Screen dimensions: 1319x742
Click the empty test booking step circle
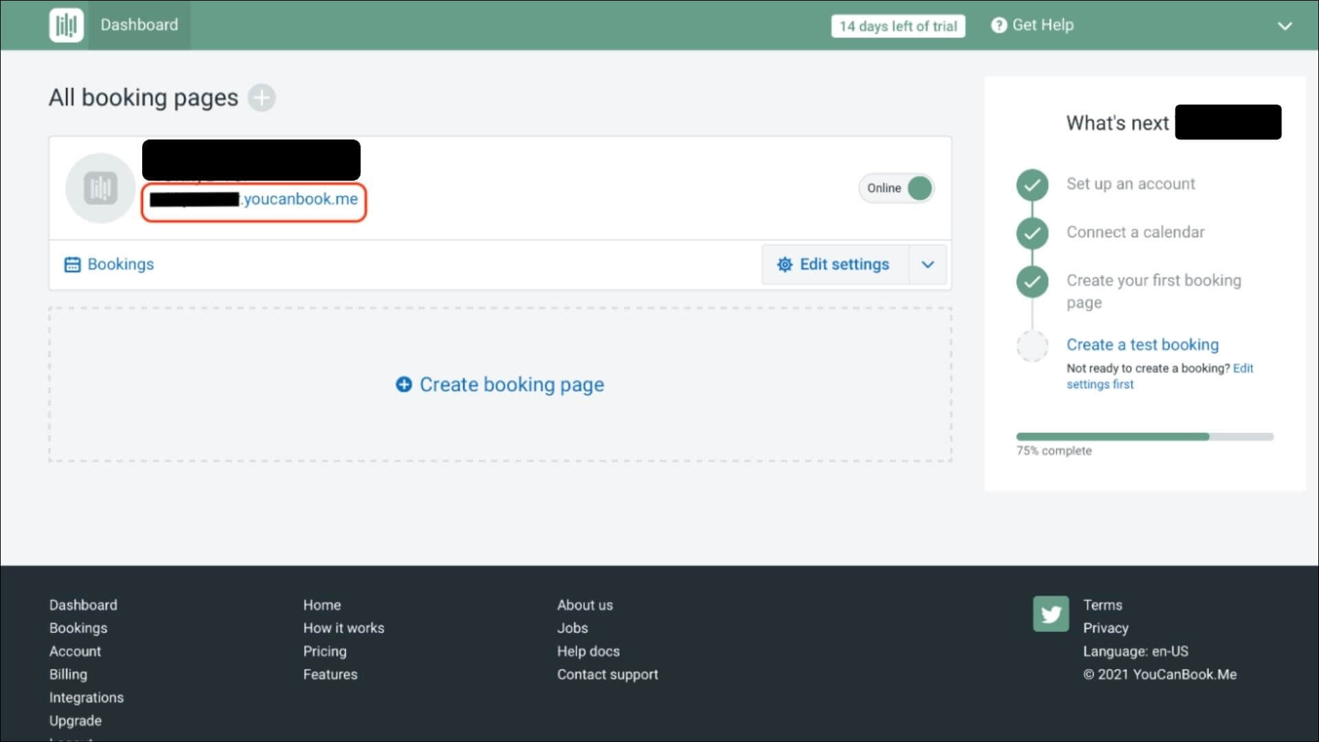(1032, 346)
